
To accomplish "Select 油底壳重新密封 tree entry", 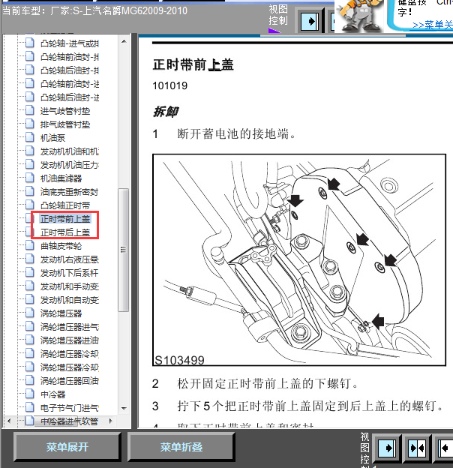I will (69, 192).
